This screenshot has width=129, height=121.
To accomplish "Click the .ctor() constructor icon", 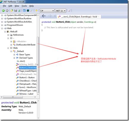I will click(x=17, y=61).
